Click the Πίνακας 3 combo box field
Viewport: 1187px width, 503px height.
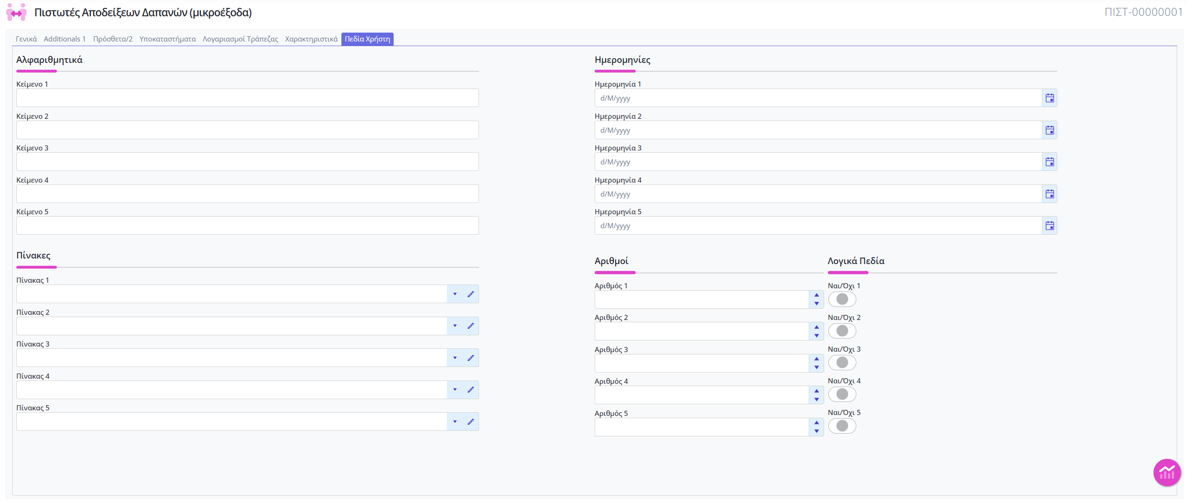(232, 358)
